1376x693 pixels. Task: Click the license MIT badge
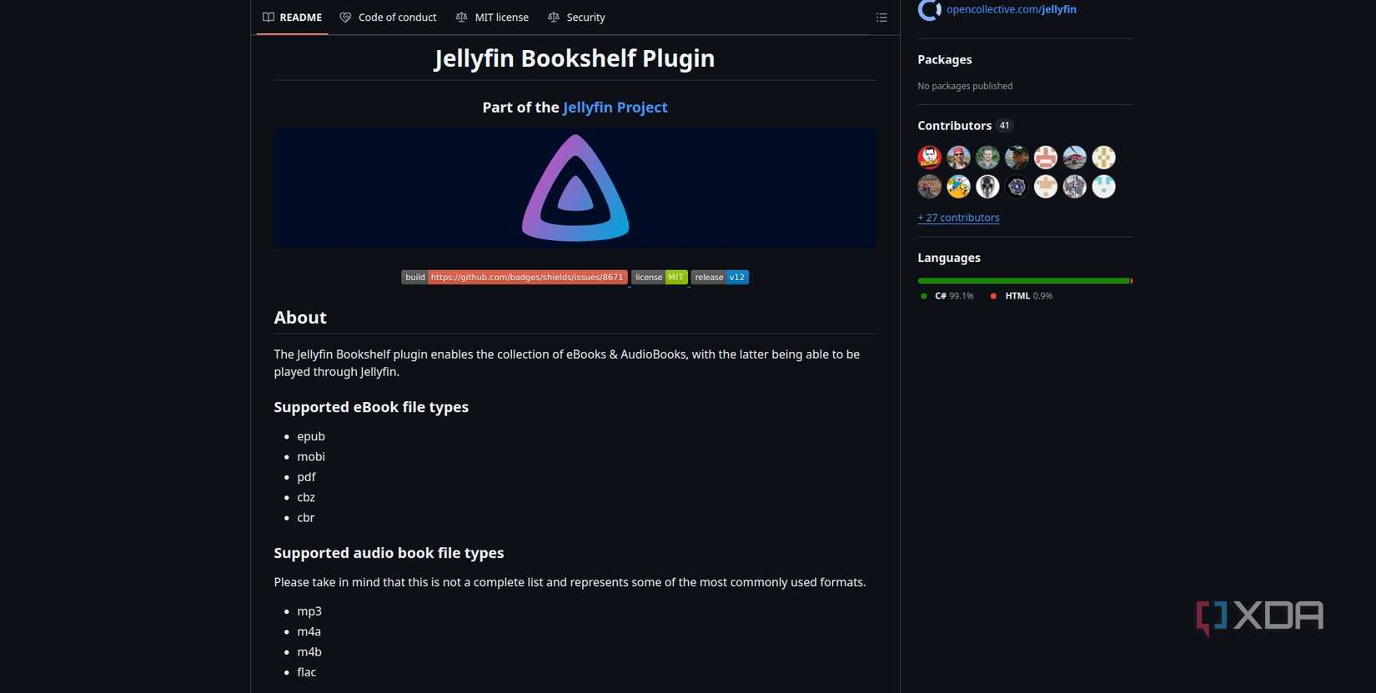(660, 277)
